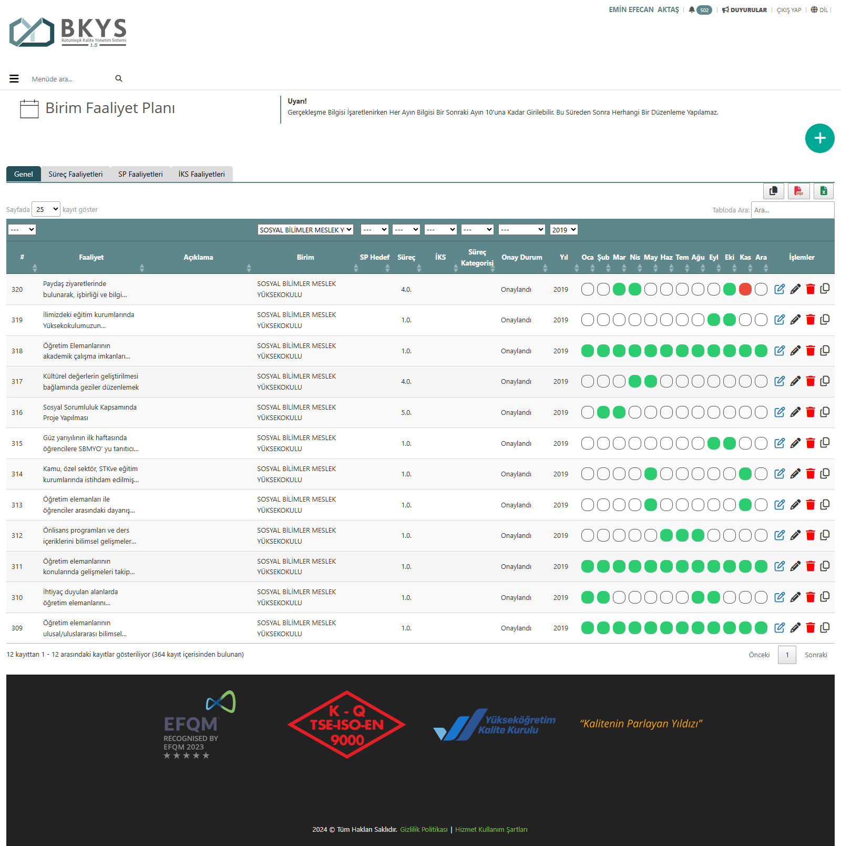Open the records per page dropdown
Image resolution: width=841 pixels, height=846 pixels.
click(x=46, y=209)
